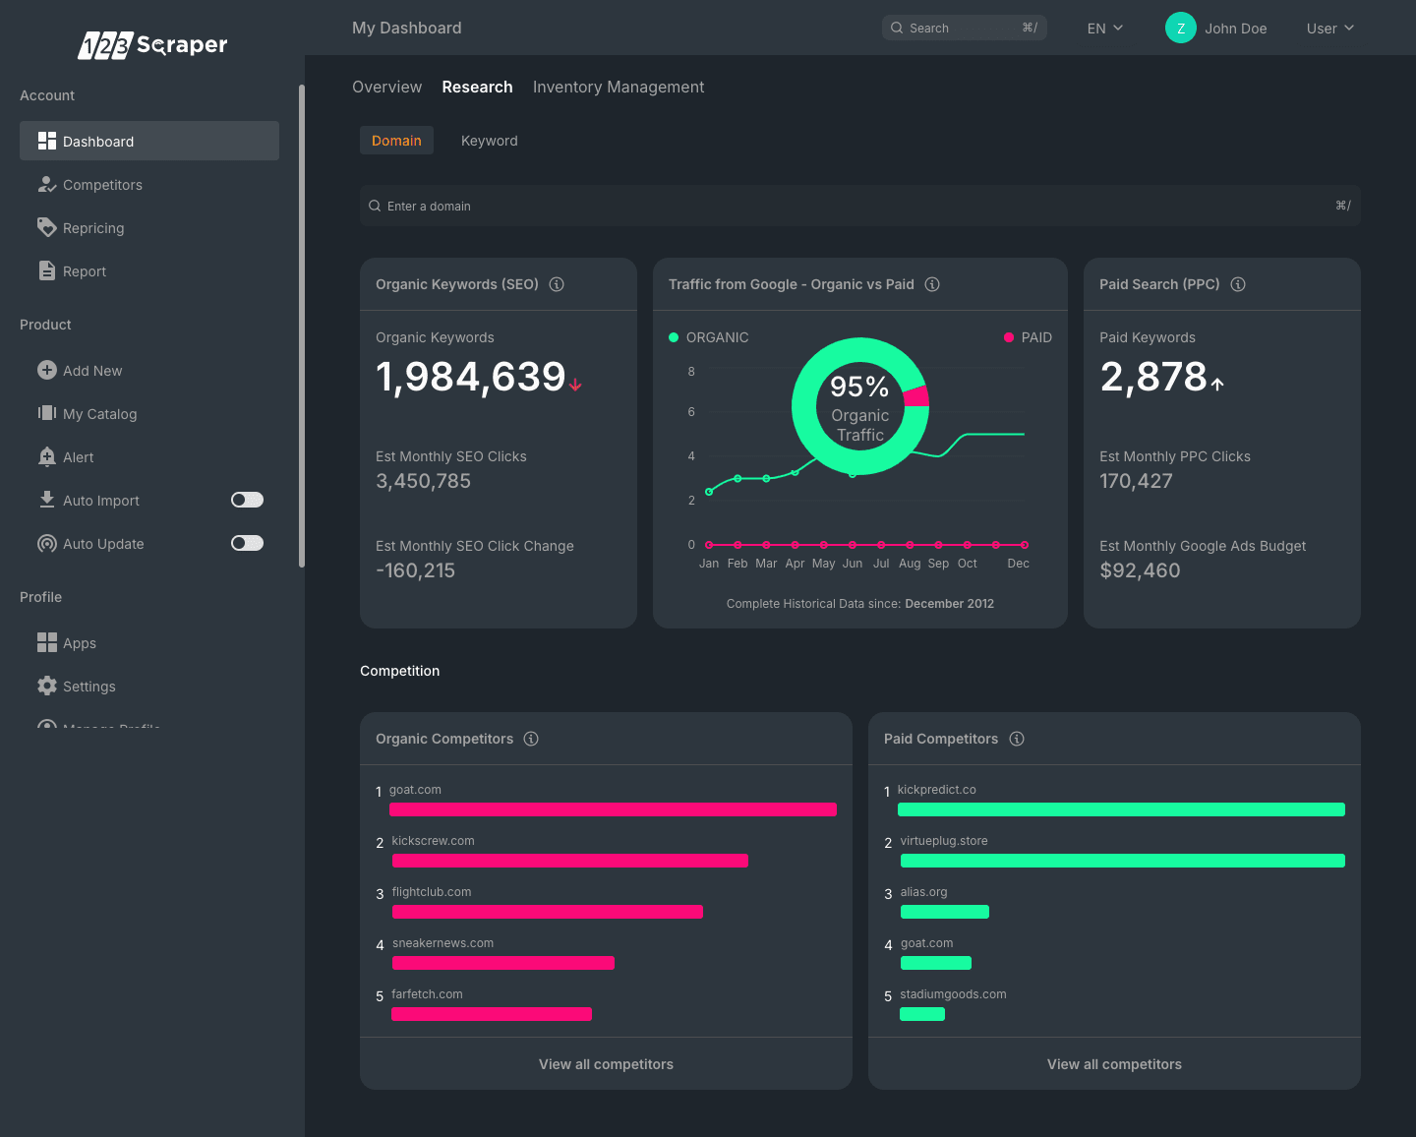Select the Add New plus icon
The height and width of the screenshot is (1137, 1416).
tap(47, 371)
